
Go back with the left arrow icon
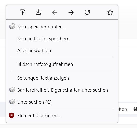click(55, 13)
